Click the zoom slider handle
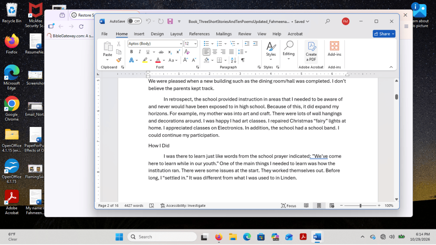The width and height of the screenshot is (436, 245). point(360,206)
